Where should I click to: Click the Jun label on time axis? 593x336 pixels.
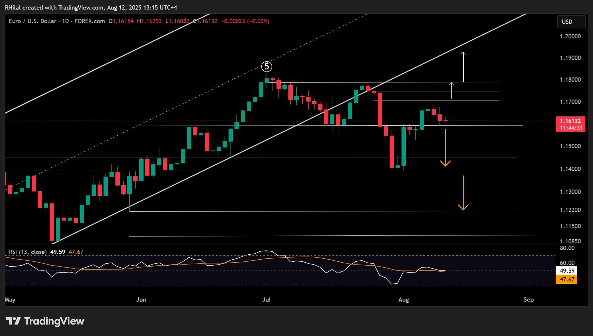pyautogui.click(x=141, y=300)
